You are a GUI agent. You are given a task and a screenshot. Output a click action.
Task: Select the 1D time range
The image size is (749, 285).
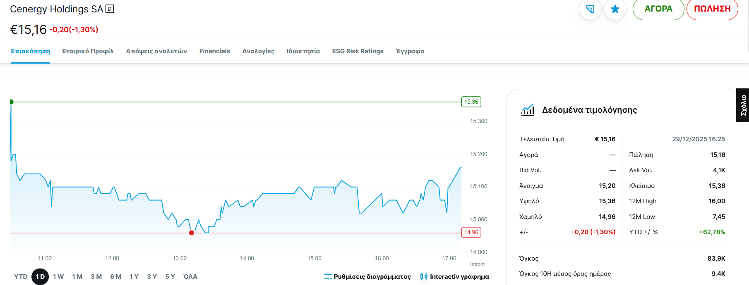click(x=40, y=277)
